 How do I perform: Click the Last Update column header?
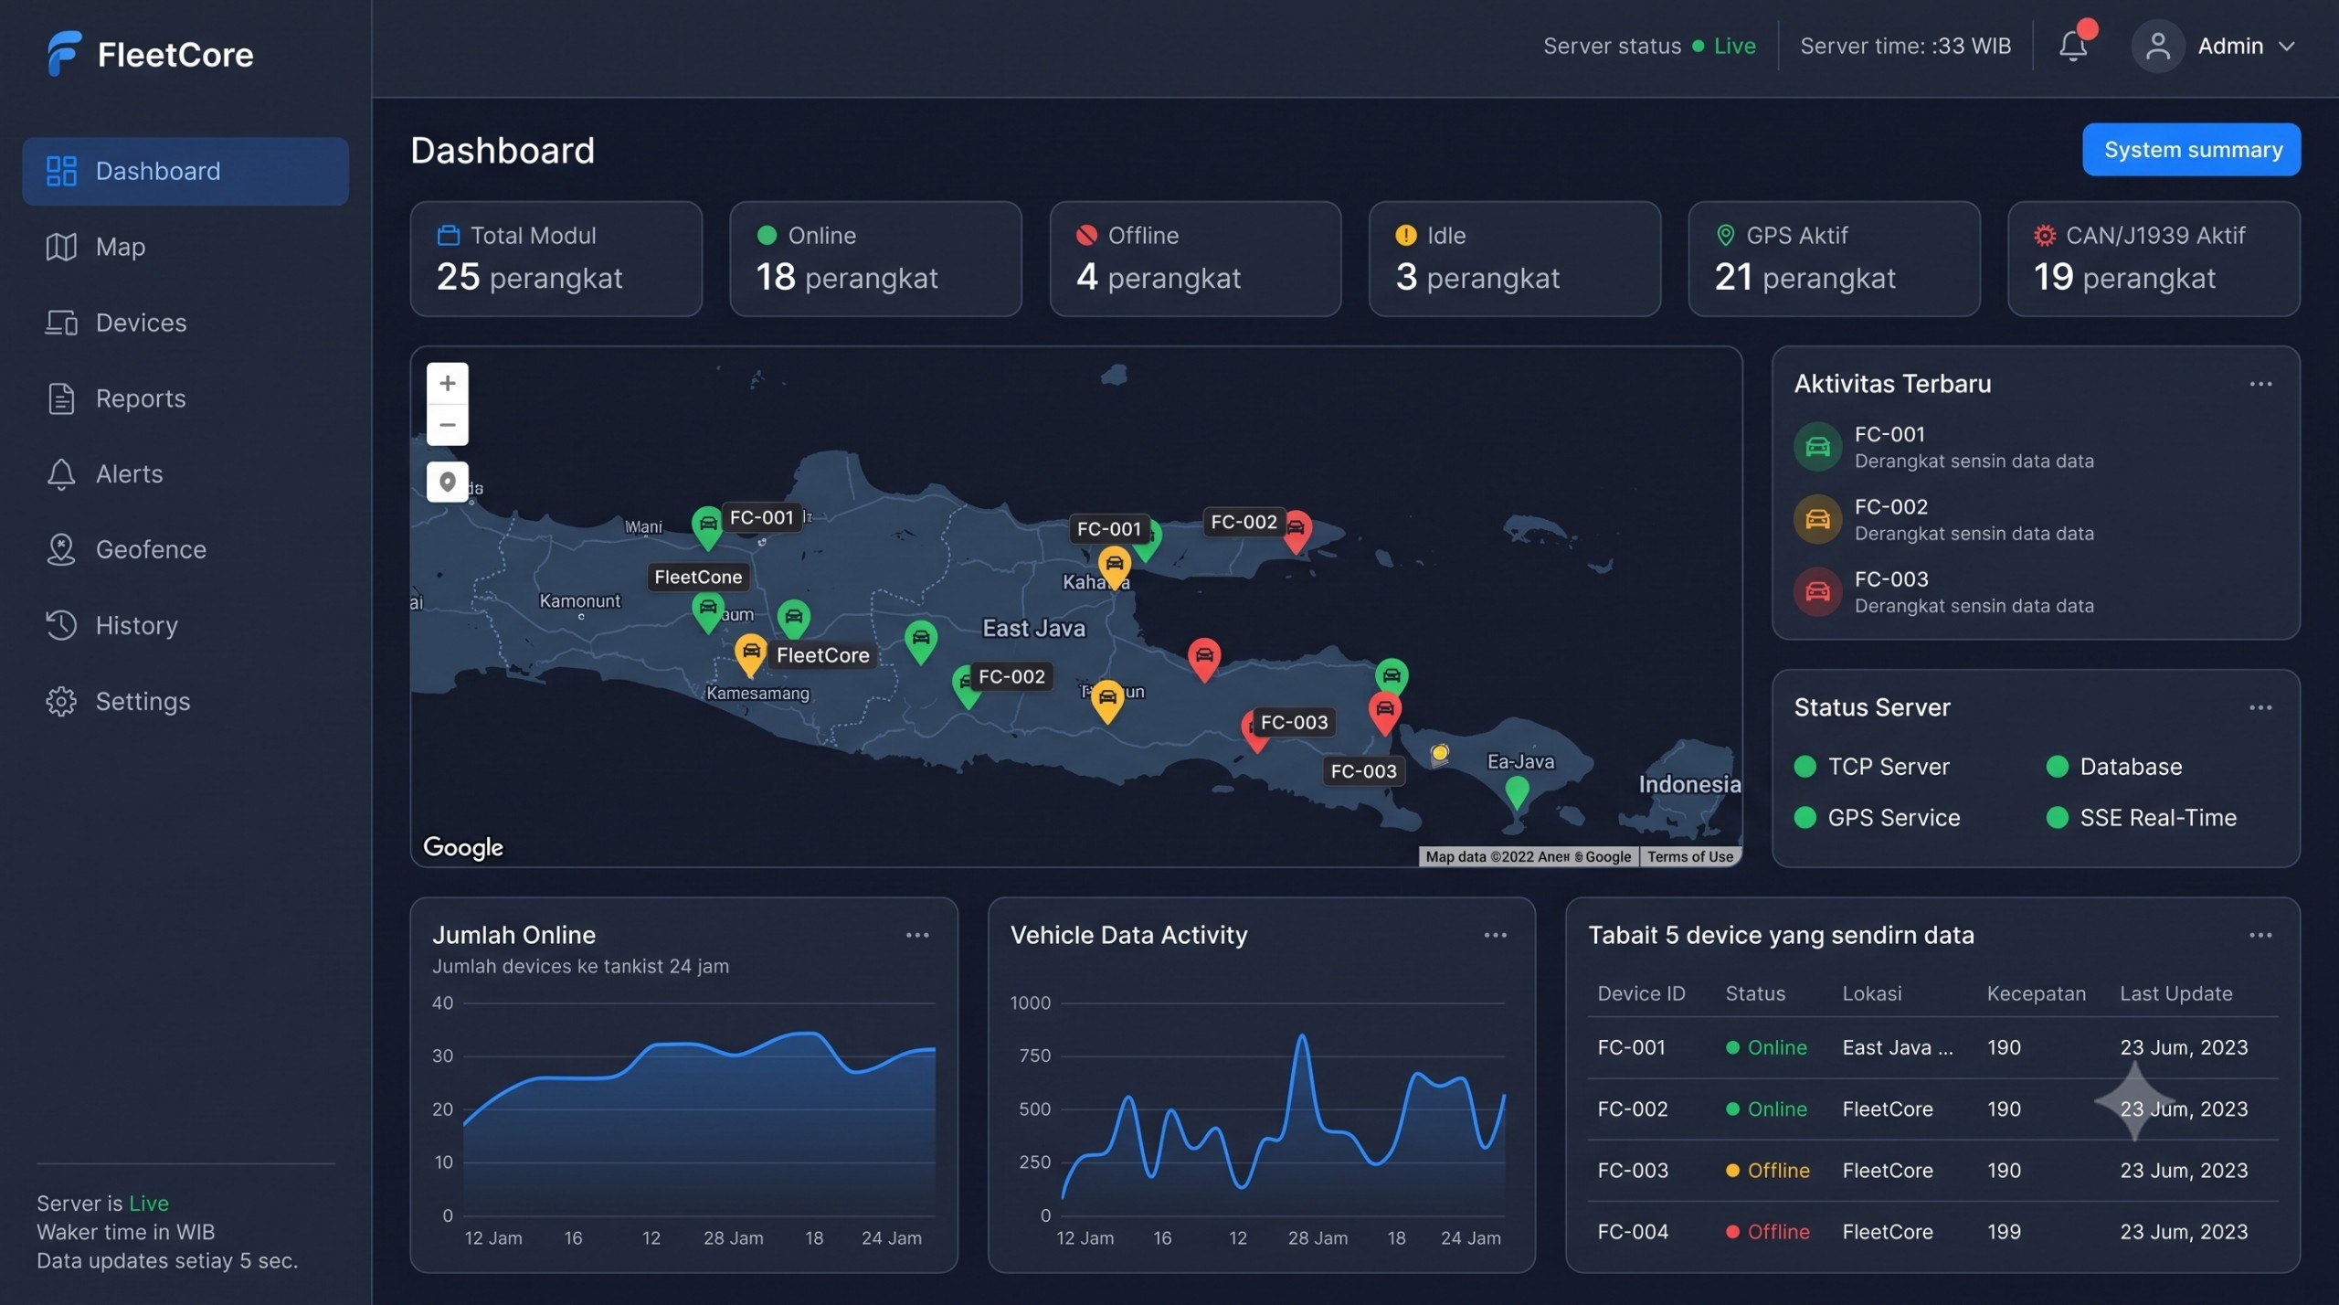(2175, 993)
